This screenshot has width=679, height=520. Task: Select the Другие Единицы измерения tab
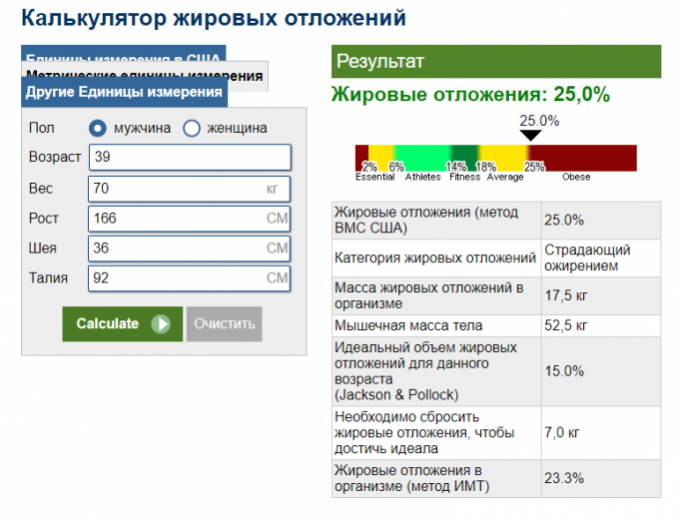tap(124, 93)
